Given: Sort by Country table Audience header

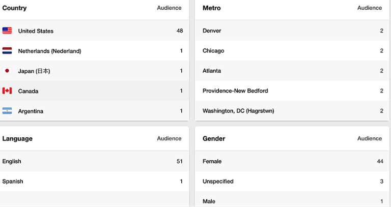Looking at the screenshot, I should tap(169, 8).
